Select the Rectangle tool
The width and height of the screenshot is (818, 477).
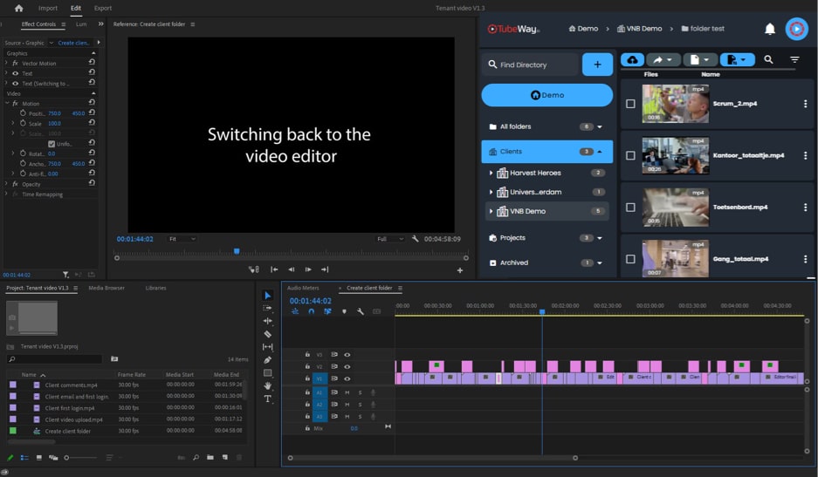(268, 372)
